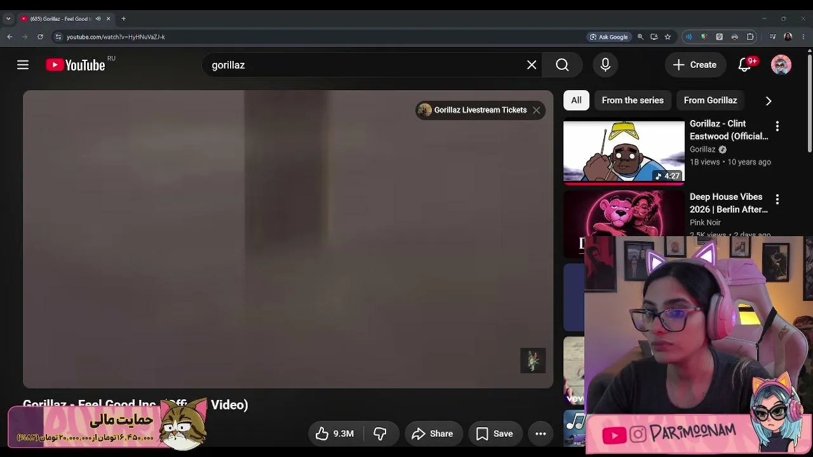Dismiss the Gorillaz Livestream Tickets card

[x=537, y=110]
